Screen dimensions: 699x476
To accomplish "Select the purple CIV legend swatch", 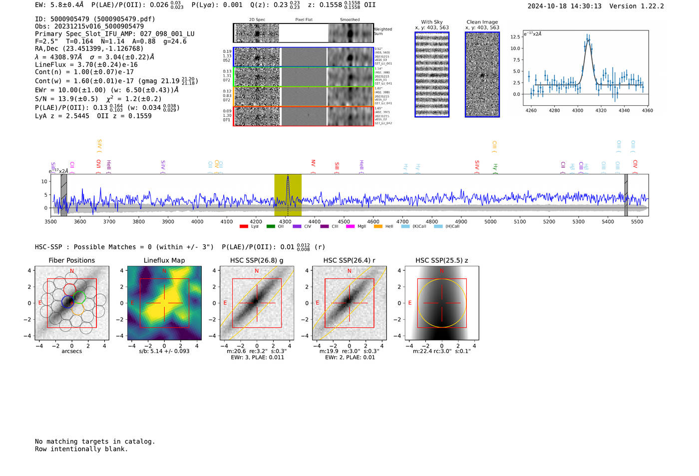I will click(x=297, y=226).
